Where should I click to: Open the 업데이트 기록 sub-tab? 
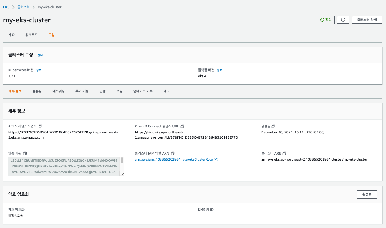coord(143,91)
